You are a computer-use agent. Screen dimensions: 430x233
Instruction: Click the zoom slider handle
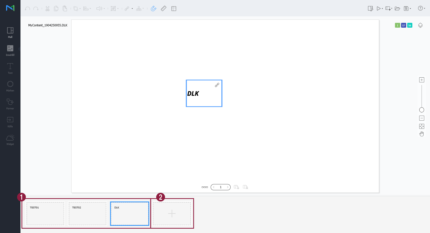422,110
